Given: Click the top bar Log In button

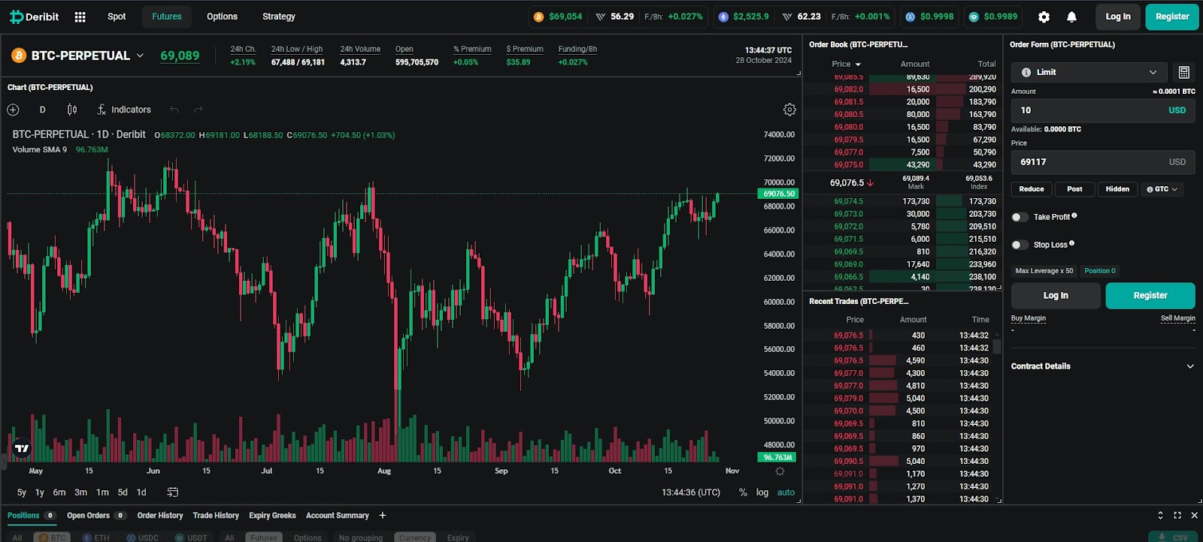Looking at the screenshot, I should [x=1118, y=17].
